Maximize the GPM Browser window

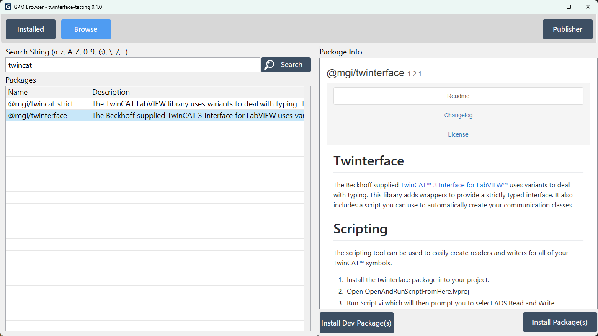coord(569,7)
